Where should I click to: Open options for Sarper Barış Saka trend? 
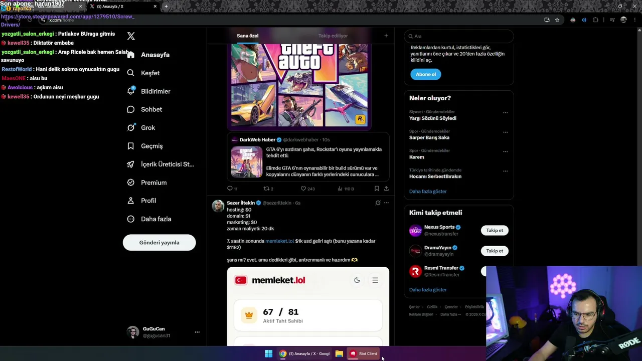505,132
